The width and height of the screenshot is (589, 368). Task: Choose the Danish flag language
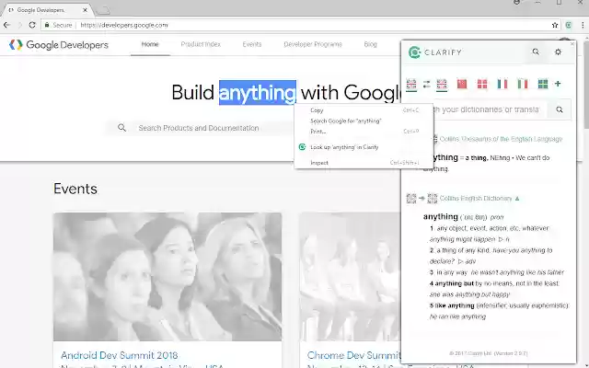482,84
